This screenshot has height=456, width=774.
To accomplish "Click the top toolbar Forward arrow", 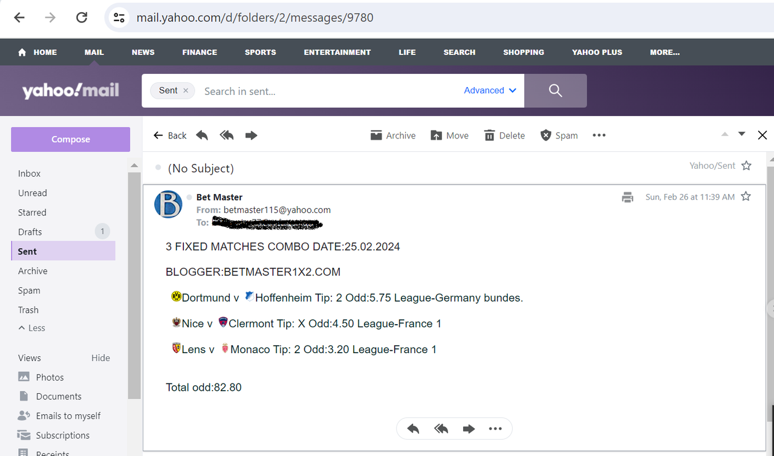I will point(252,135).
